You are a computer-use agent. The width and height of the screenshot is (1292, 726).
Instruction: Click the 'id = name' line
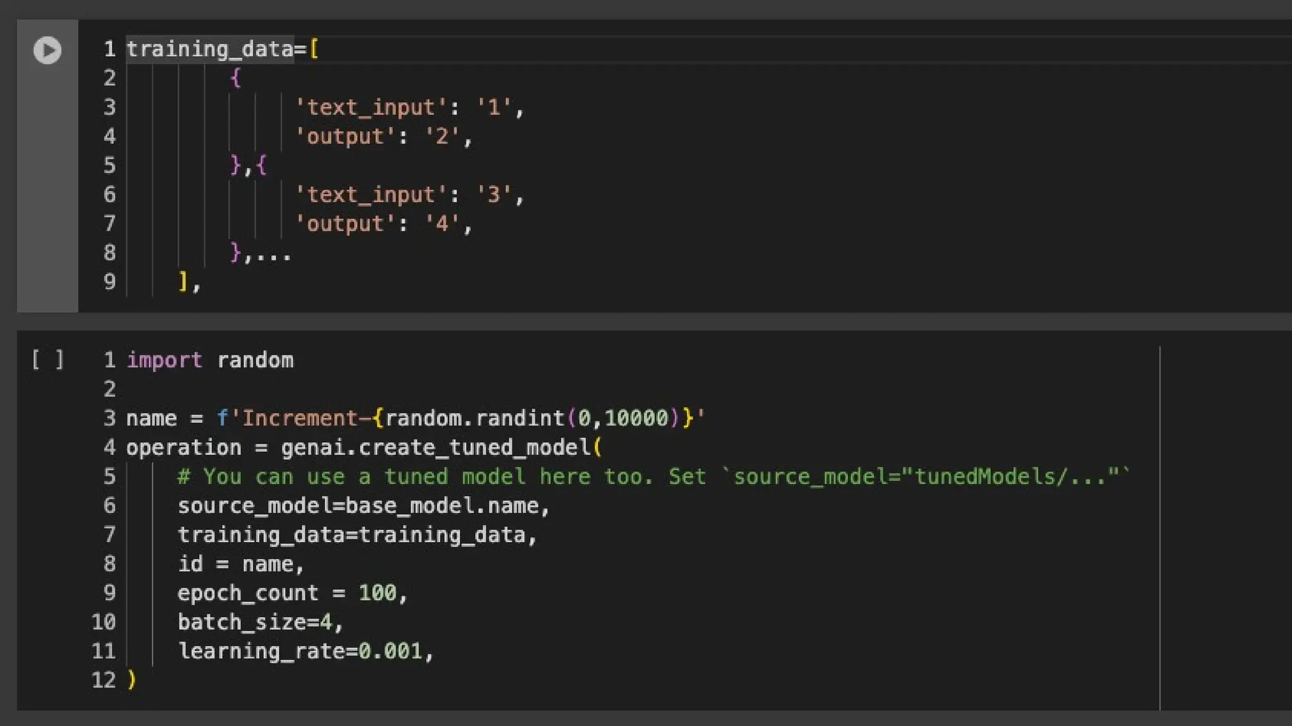click(x=240, y=564)
